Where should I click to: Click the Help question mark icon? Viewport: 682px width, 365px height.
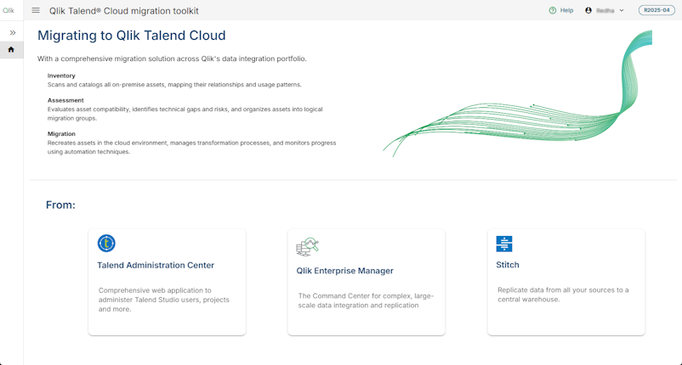point(553,11)
